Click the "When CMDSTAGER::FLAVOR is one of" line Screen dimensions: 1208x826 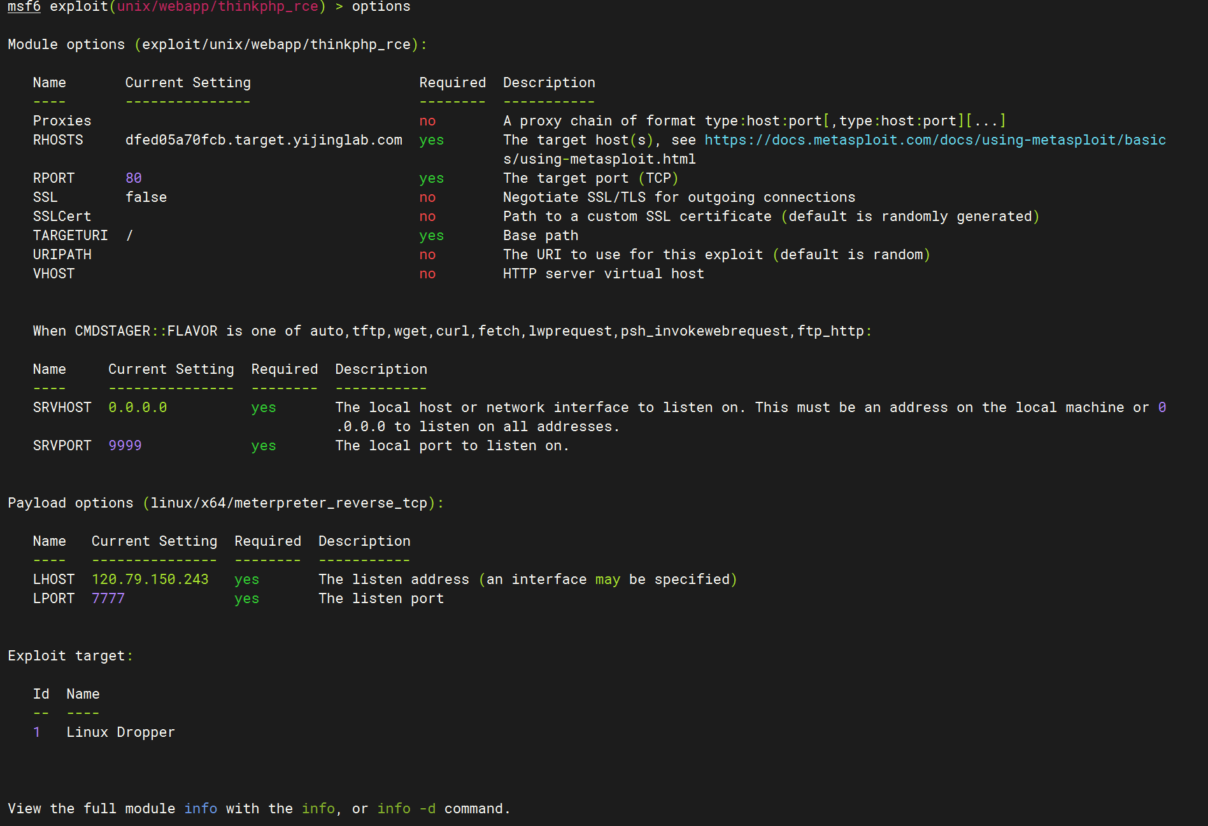pyautogui.click(x=452, y=331)
